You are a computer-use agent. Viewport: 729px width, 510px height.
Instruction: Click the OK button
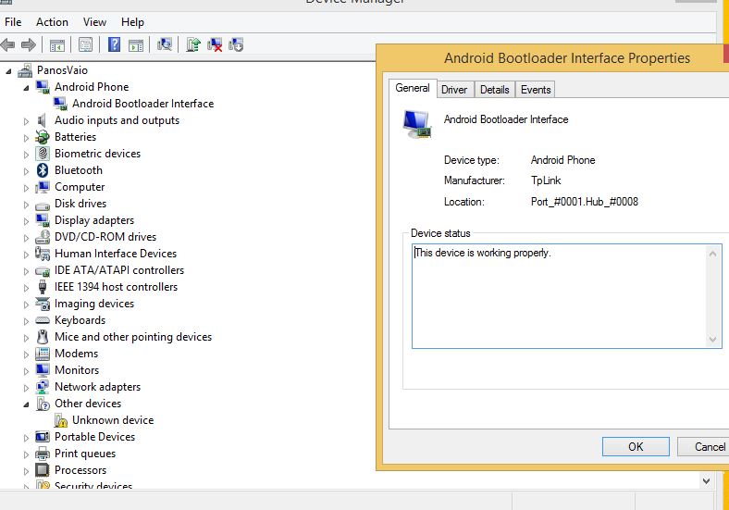click(635, 446)
